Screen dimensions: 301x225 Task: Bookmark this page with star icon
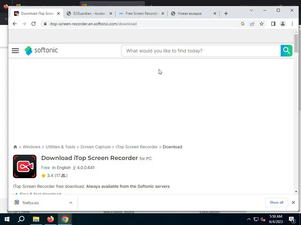[261, 24]
